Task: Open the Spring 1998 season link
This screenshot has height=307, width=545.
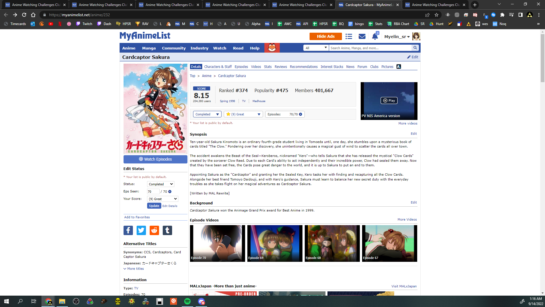Action: click(227, 101)
